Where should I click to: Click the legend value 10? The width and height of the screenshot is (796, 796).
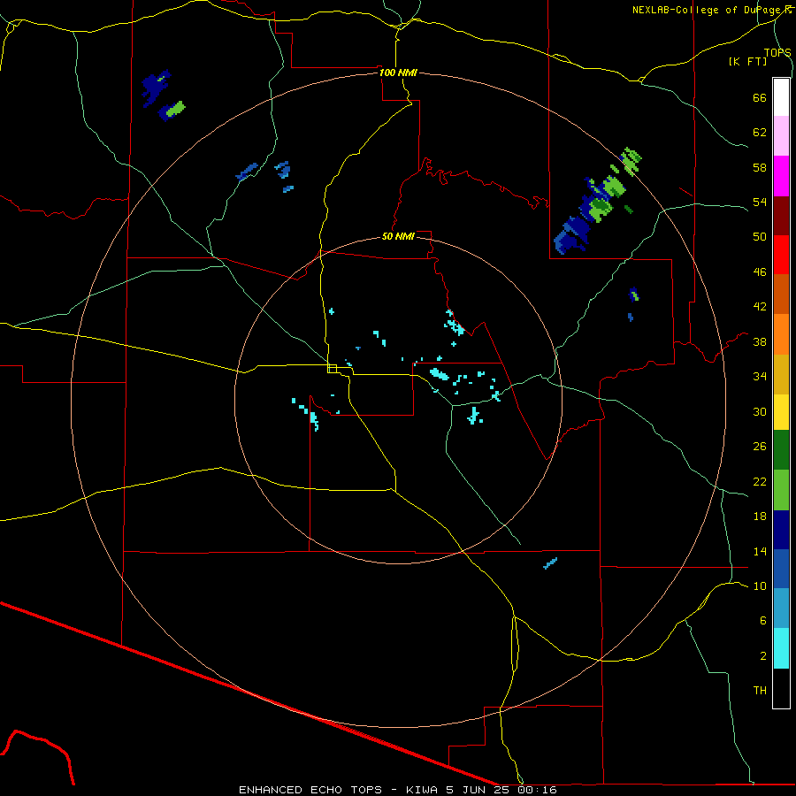[760, 586]
